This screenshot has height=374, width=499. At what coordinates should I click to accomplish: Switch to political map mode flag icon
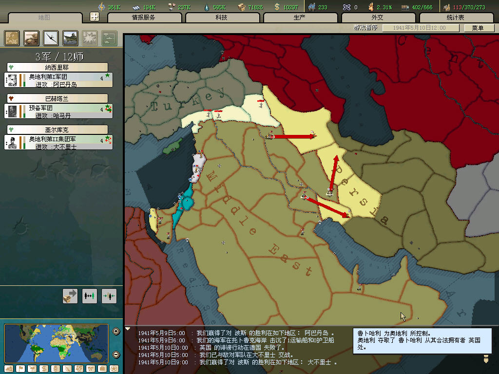coord(20,369)
